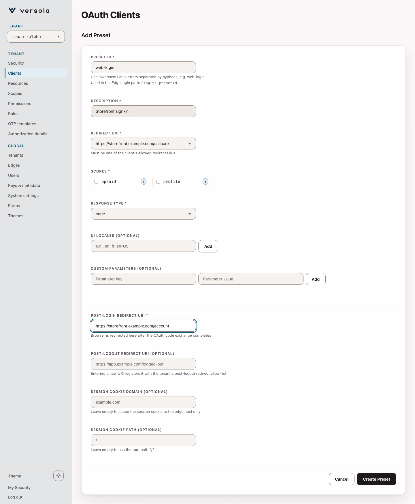Viewport: 415px width, 504px height.
Task: Click the Versola logo icon
Action: tap(12, 10)
